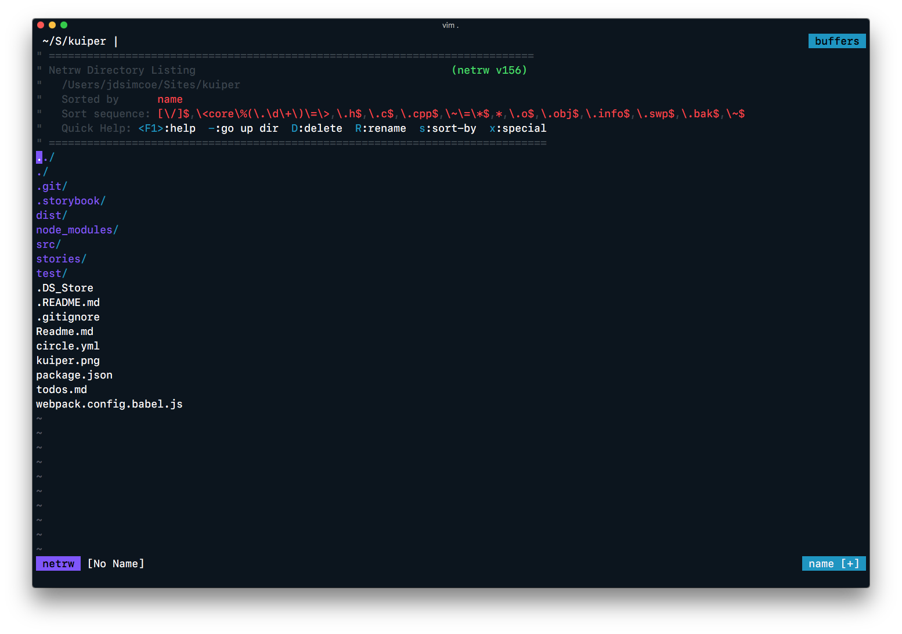
Task: Click the name [+] statusline segment
Action: click(834, 564)
